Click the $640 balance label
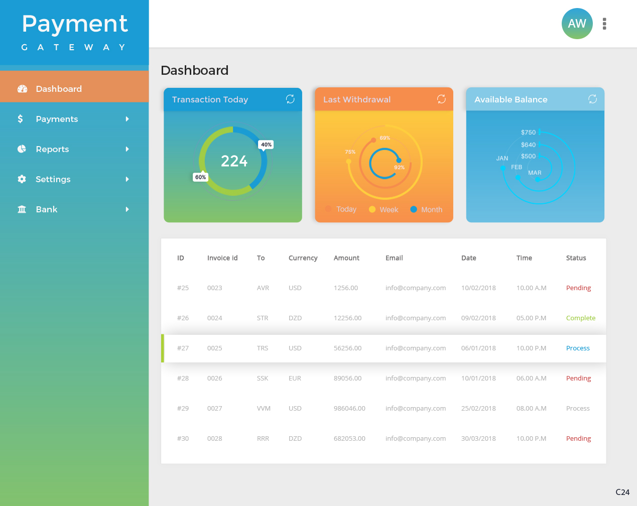Viewport: 637px width, 506px height. pos(528,145)
